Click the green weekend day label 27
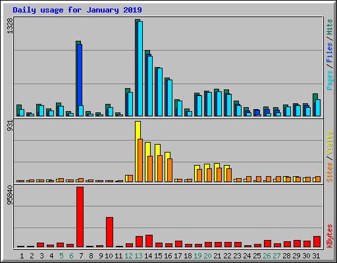This screenshot has width=337, height=263. point(276,256)
